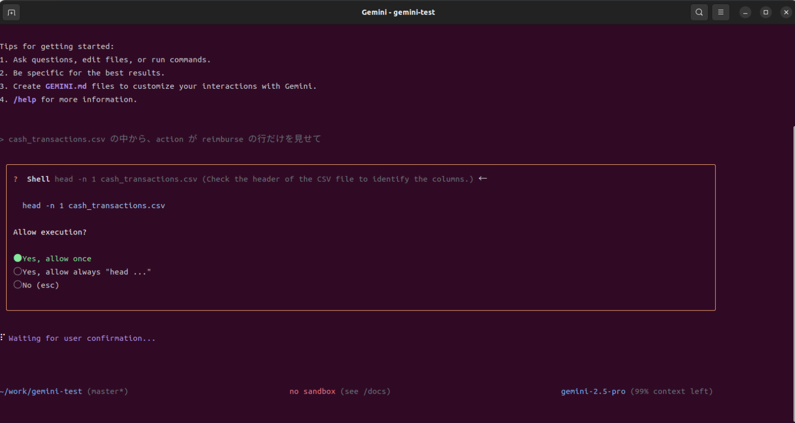Click the maximize window icon

pyautogui.click(x=765, y=12)
